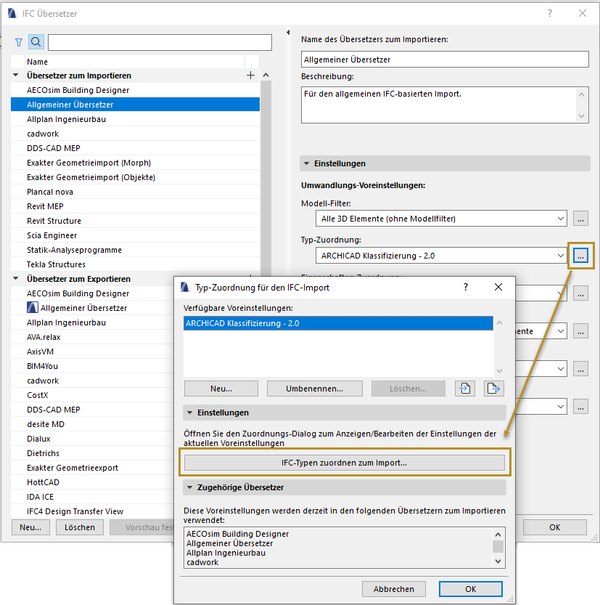Open Modell-Filter options with ellipsis button
The image size is (600, 605).
coord(580,219)
